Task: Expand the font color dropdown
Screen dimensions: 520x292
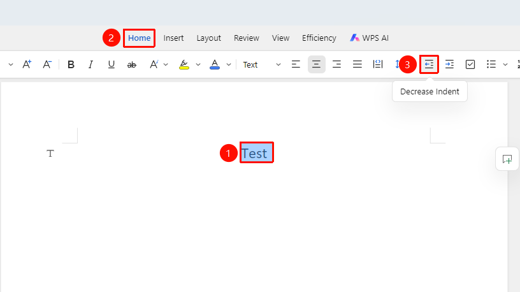Action: point(229,64)
